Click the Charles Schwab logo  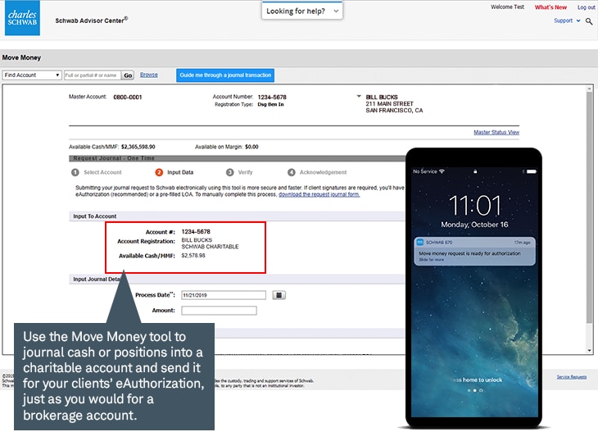22,18
